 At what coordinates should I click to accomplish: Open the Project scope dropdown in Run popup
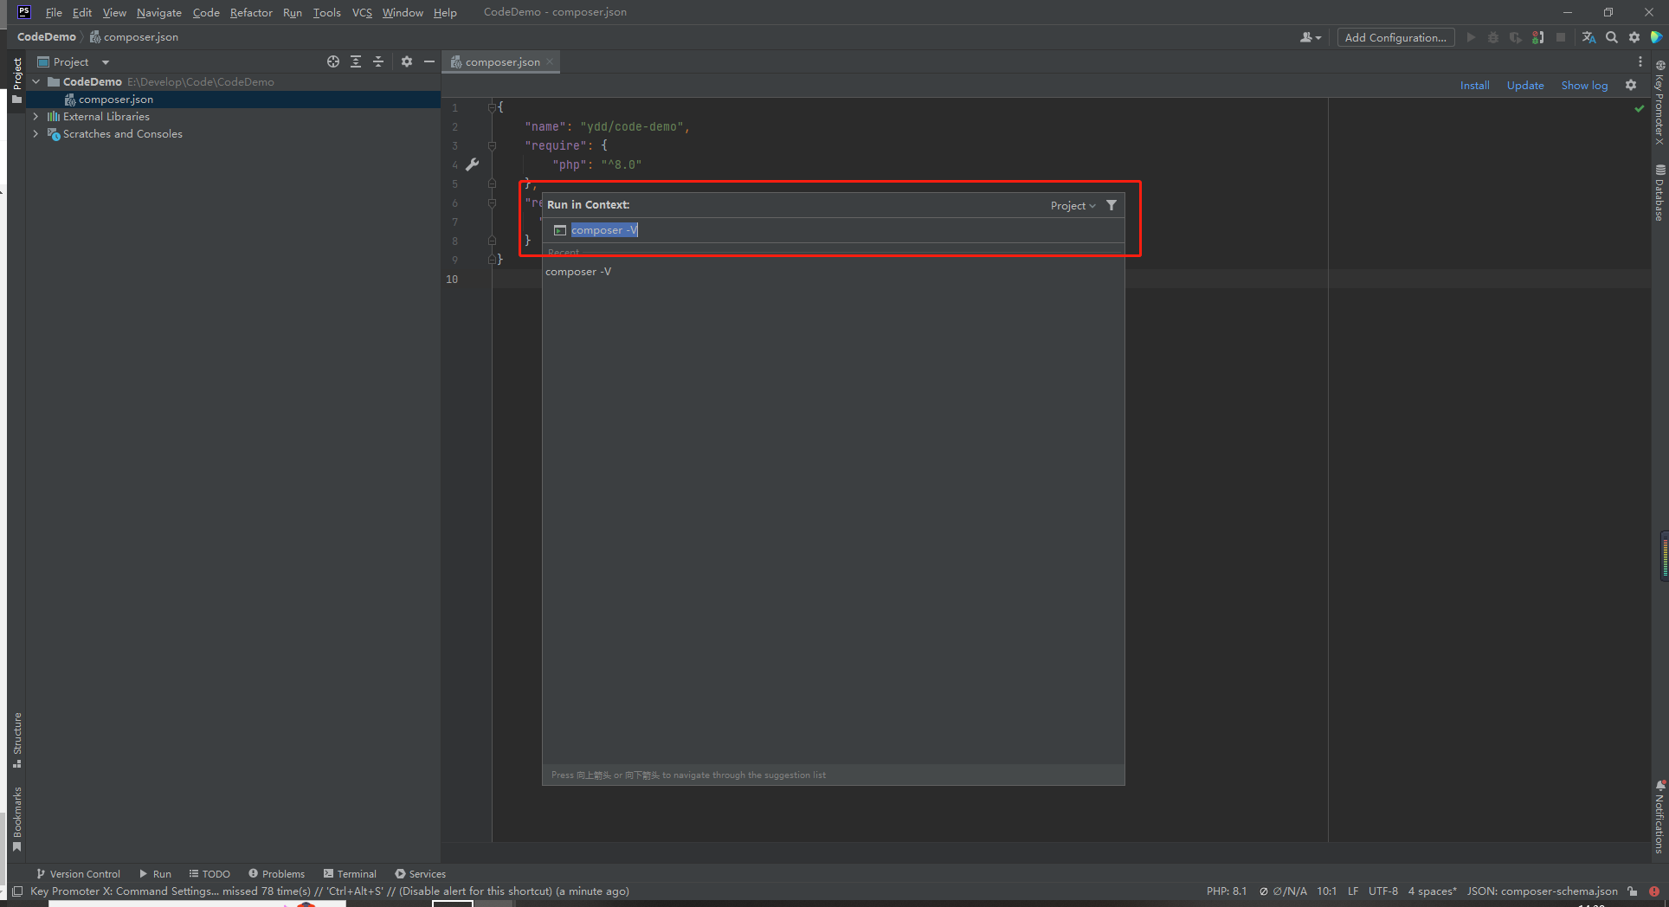click(x=1073, y=205)
